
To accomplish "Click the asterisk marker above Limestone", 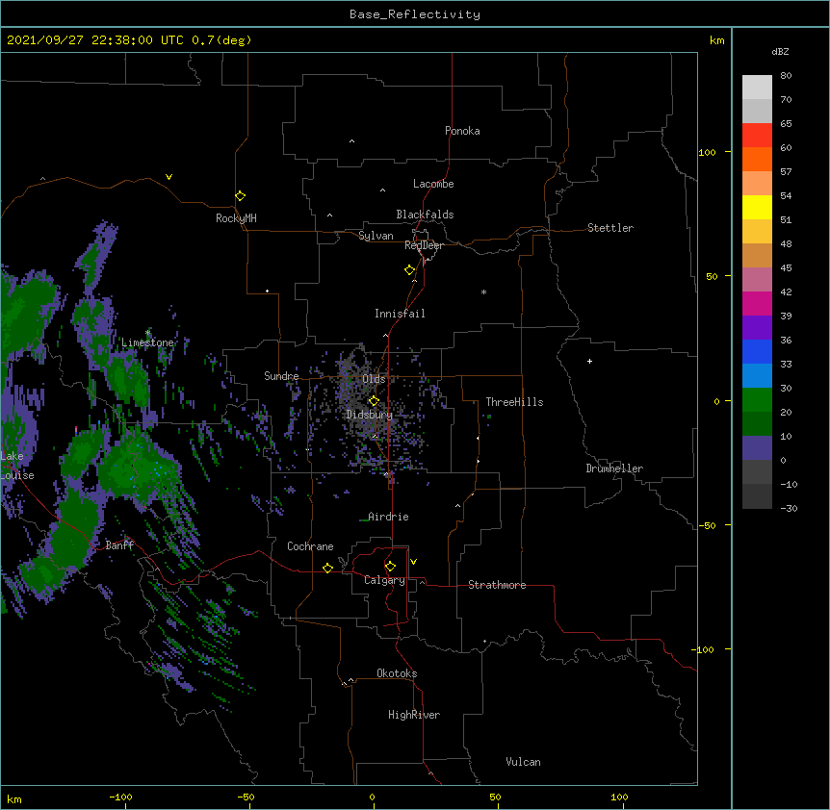I will (x=147, y=333).
